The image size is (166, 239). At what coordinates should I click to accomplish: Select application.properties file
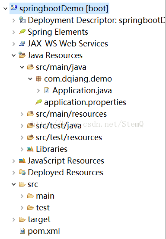pos(85,102)
